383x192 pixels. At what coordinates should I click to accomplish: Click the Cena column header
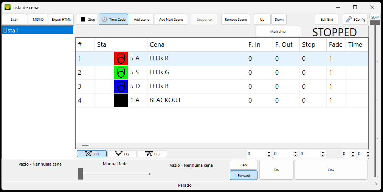[x=197, y=45]
